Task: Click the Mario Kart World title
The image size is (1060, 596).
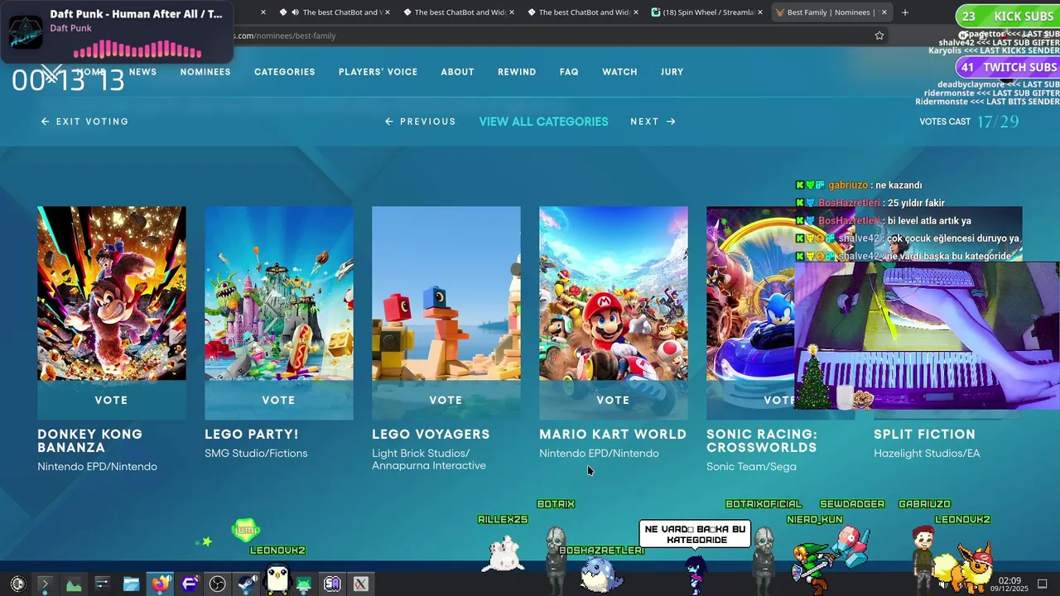Action: (x=613, y=434)
